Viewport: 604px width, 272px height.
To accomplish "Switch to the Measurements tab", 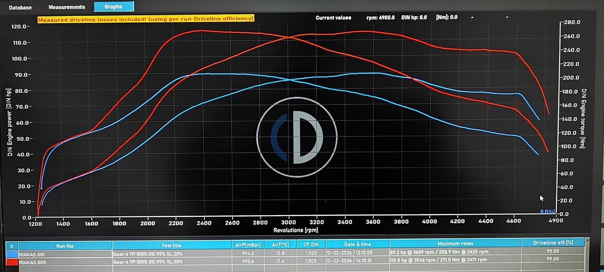I will click(67, 7).
